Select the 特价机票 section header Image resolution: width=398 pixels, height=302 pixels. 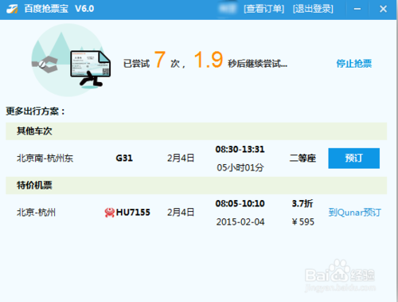(197, 185)
